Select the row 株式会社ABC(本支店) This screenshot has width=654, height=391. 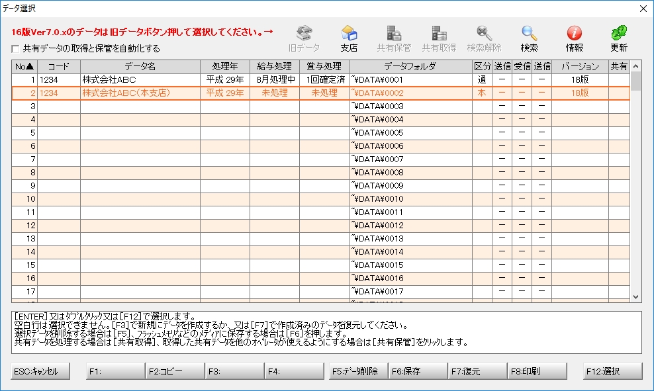pyautogui.click(x=321, y=93)
